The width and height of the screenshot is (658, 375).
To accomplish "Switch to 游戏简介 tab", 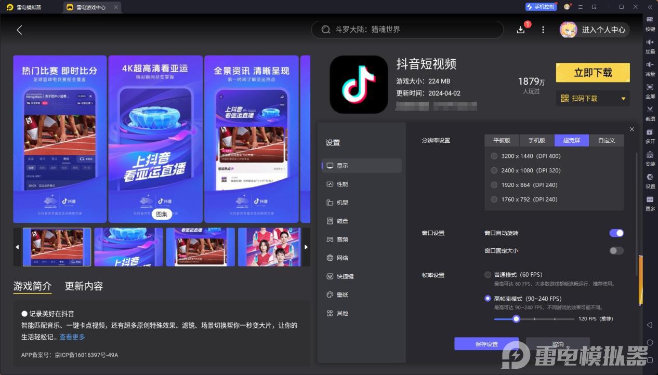I will click(32, 286).
